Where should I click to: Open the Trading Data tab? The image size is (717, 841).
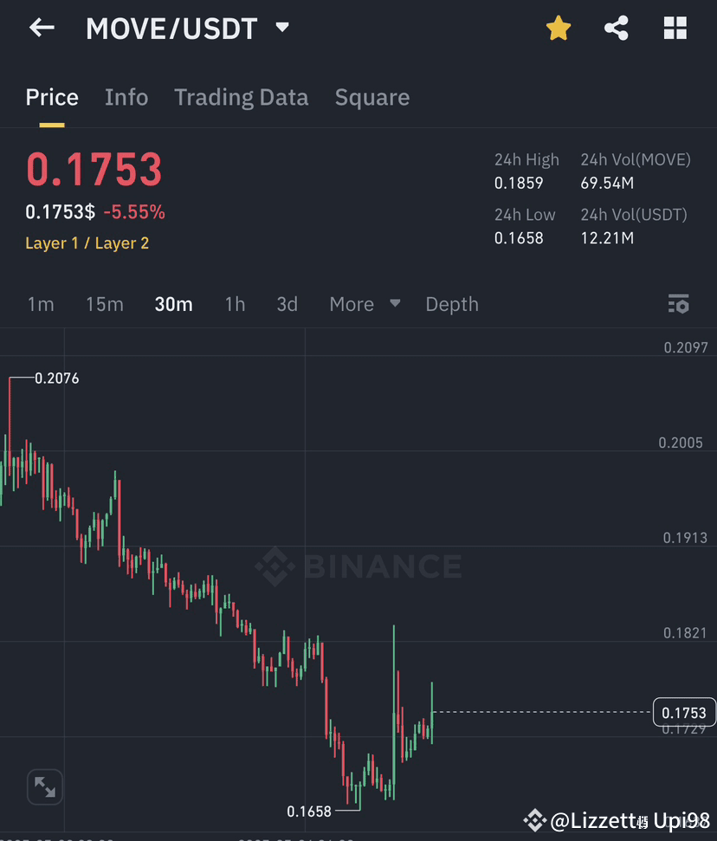point(241,97)
